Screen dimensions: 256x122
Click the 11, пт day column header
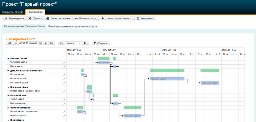(x=148, y=54)
